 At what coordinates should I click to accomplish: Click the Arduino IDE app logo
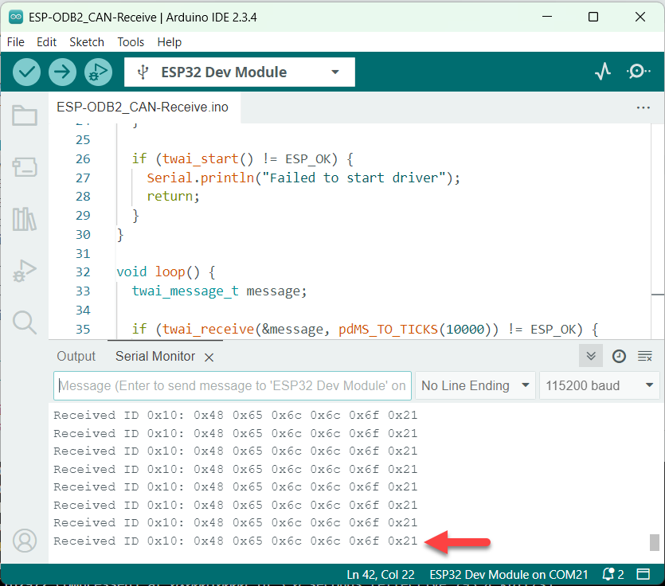pyautogui.click(x=16, y=17)
